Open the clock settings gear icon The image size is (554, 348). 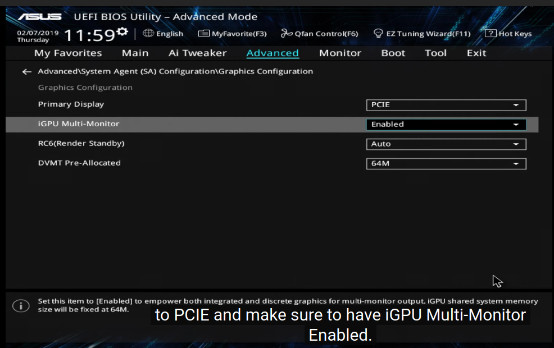[x=122, y=32]
